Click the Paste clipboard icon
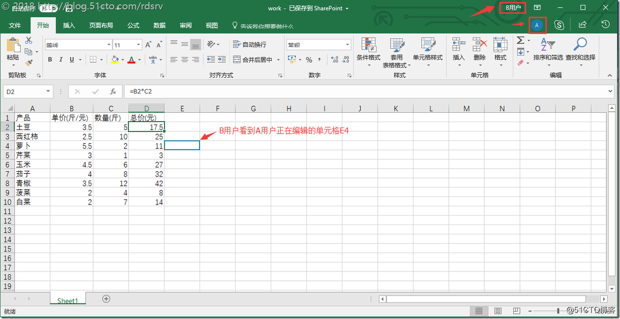The height and width of the screenshot is (319, 620). pyautogui.click(x=13, y=44)
